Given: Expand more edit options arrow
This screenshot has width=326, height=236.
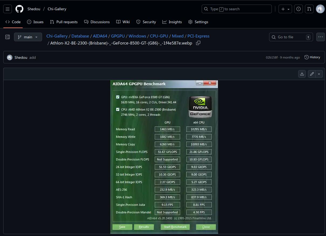Looking at the screenshot, I should 319,74.
